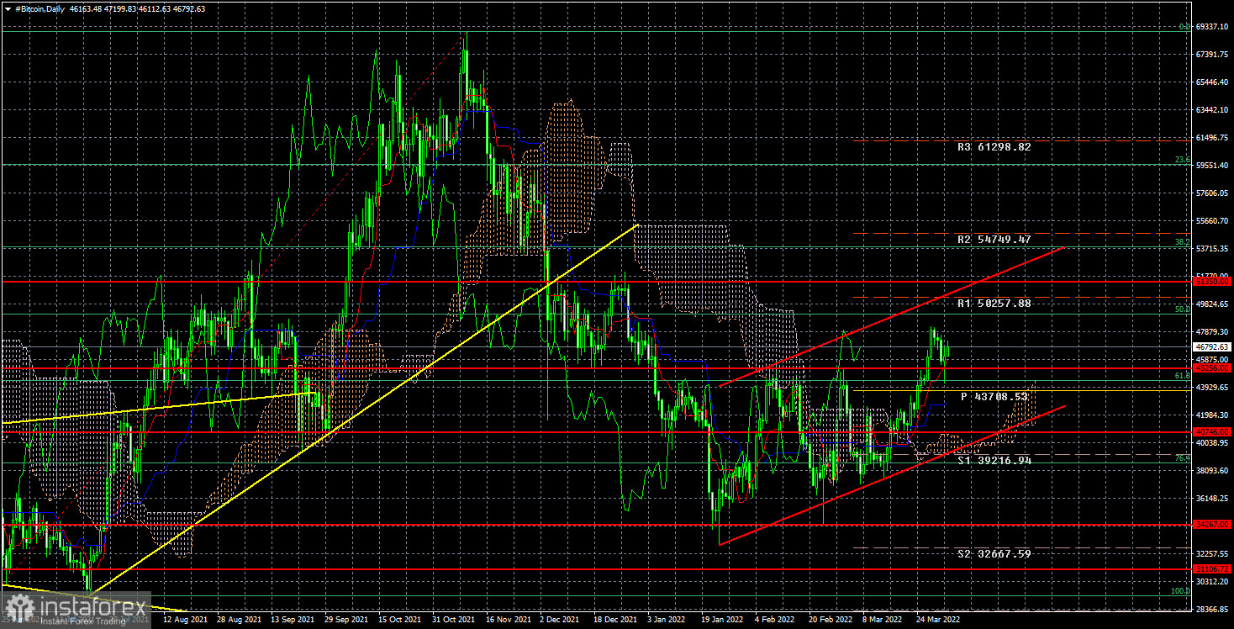
Task: Click the 47879.30 price axis value
Action: point(1213,332)
